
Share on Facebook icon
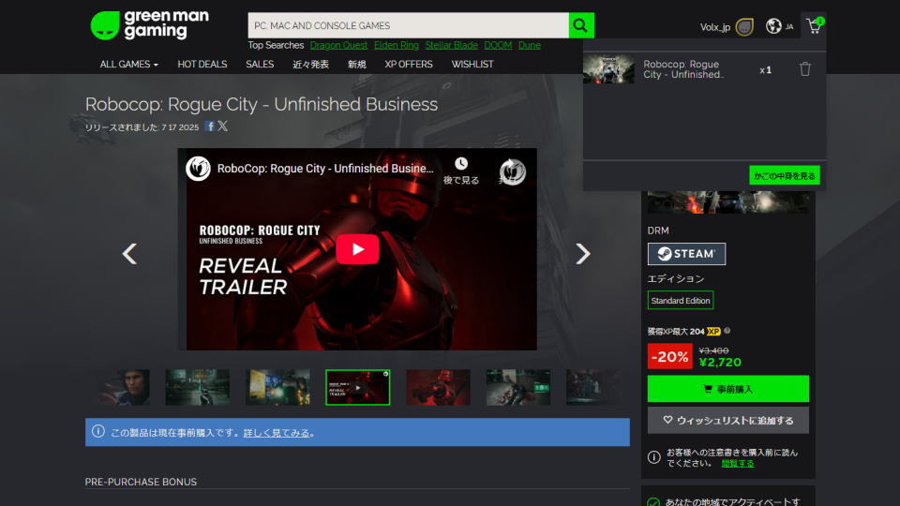210,126
